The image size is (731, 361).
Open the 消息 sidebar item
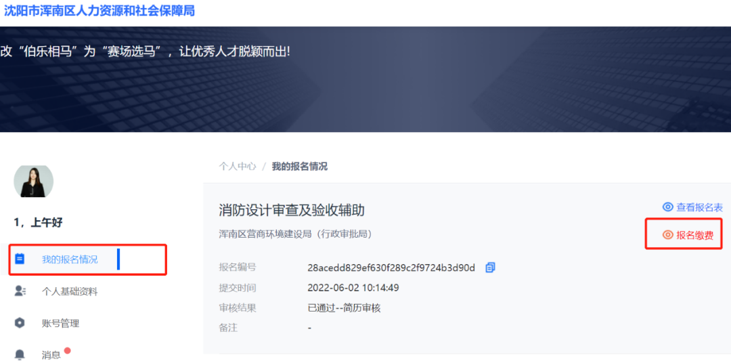pyautogui.click(x=51, y=355)
